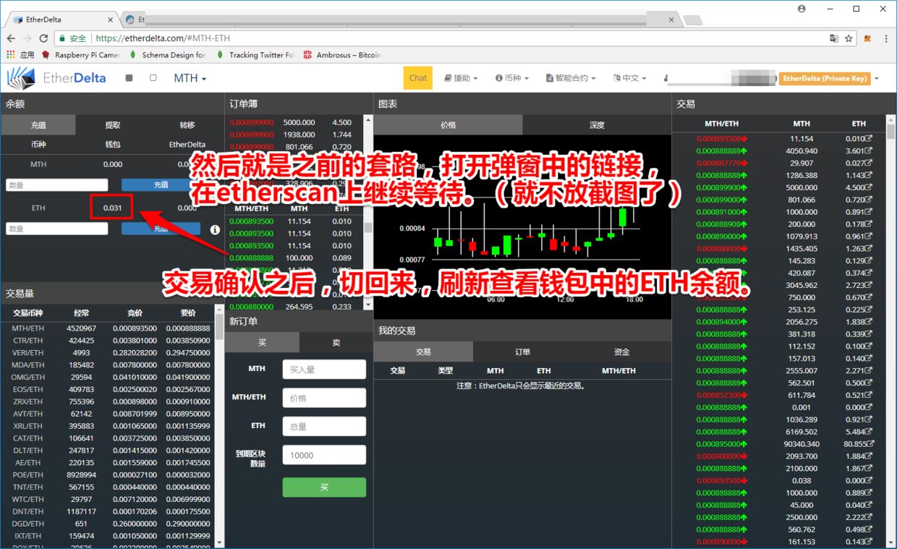This screenshot has width=897, height=549.
Task: Open the Chrome three-dot menu
Action: click(886, 38)
